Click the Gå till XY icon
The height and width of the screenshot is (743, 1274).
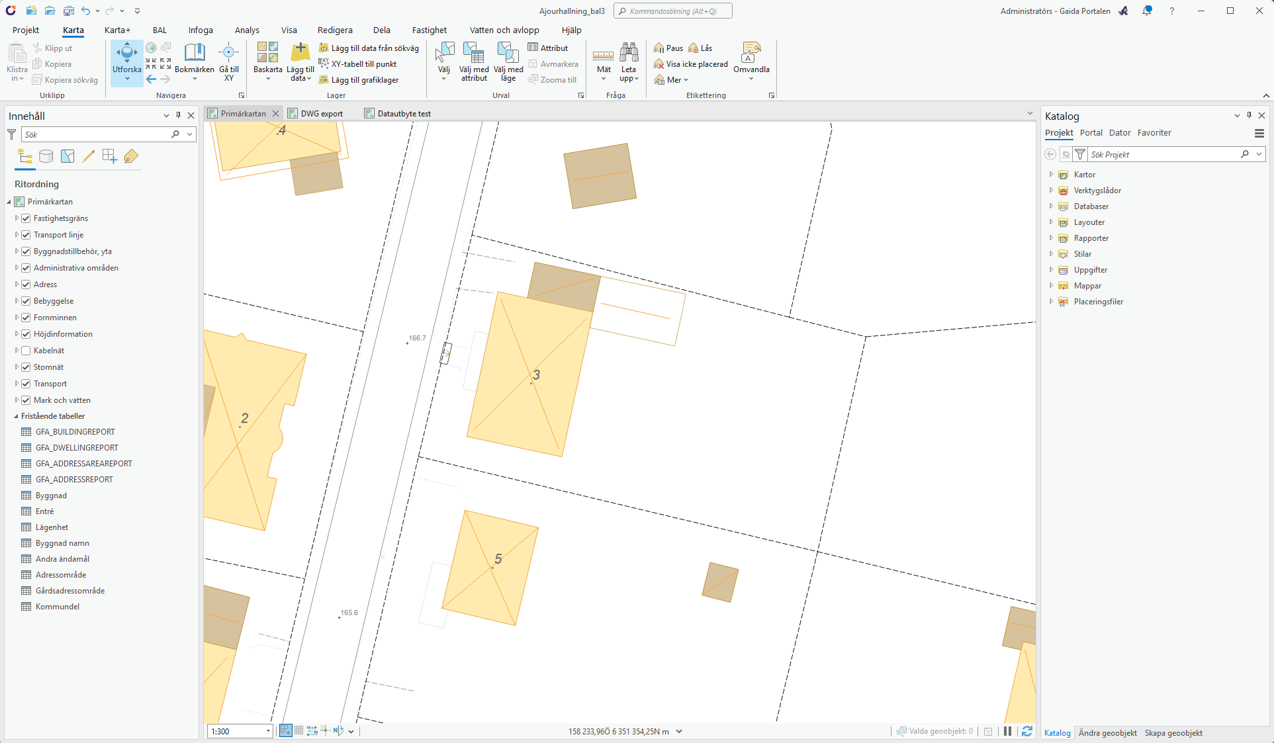[229, 52]
